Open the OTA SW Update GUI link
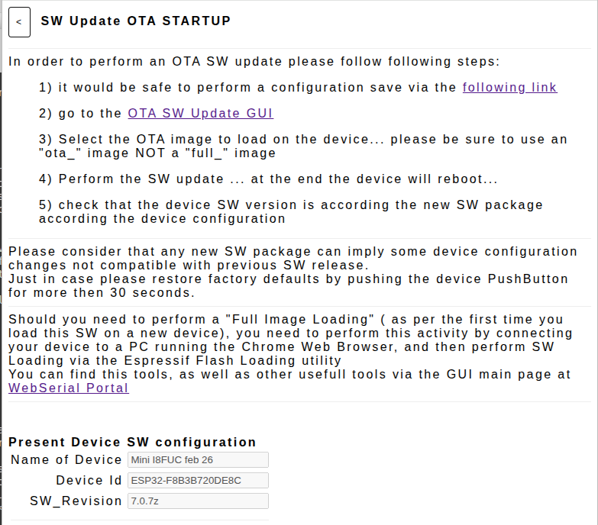598x525 pixels. click(x=200, y=114)
